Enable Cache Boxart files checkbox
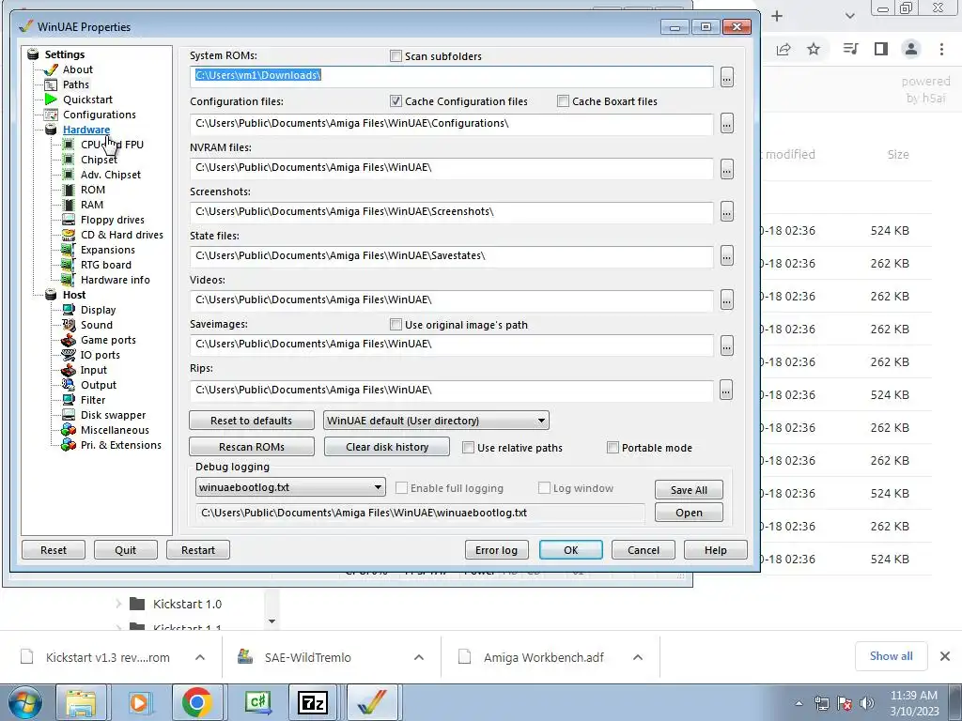This screenshot has height=721, width=962. pos(563,101)
